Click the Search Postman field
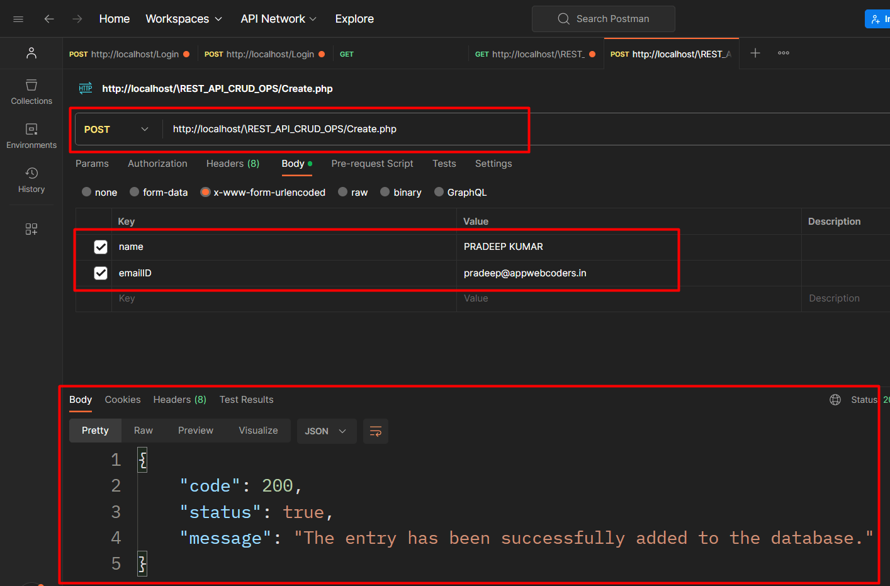 604,19
